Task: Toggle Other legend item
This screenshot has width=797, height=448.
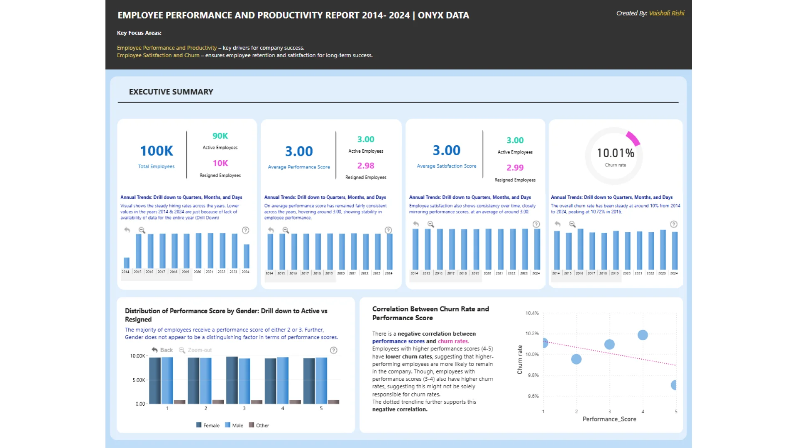Action: click(x=259, y=425)
